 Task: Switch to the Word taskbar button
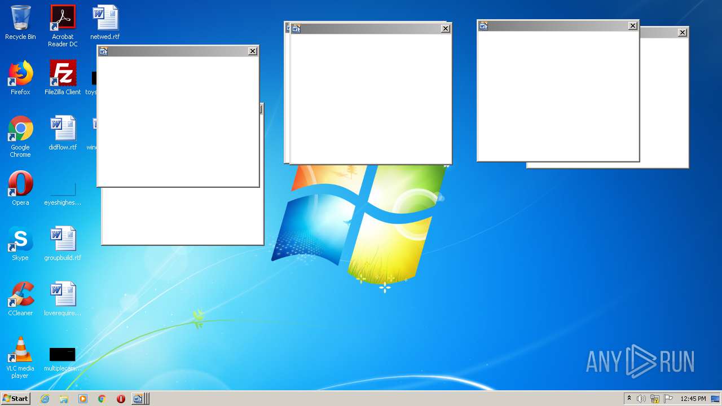(140, 399)
